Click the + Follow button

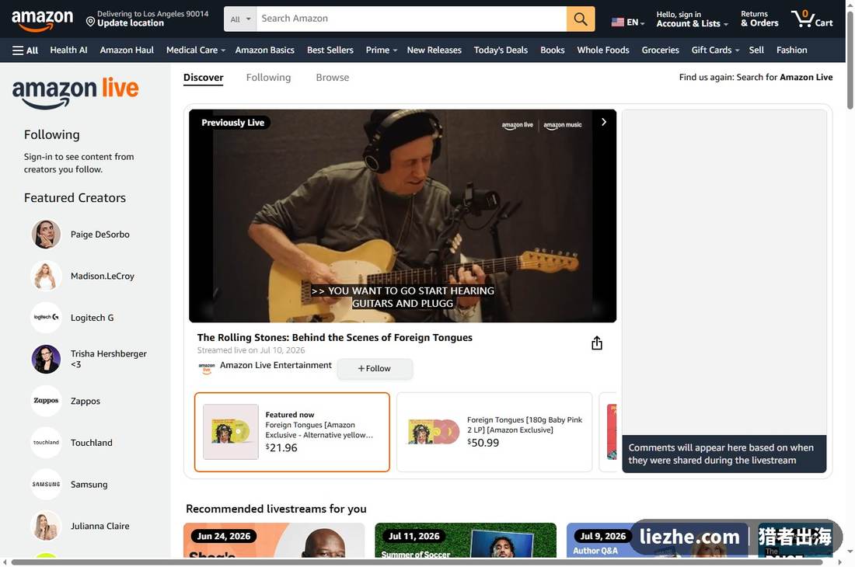375,369
